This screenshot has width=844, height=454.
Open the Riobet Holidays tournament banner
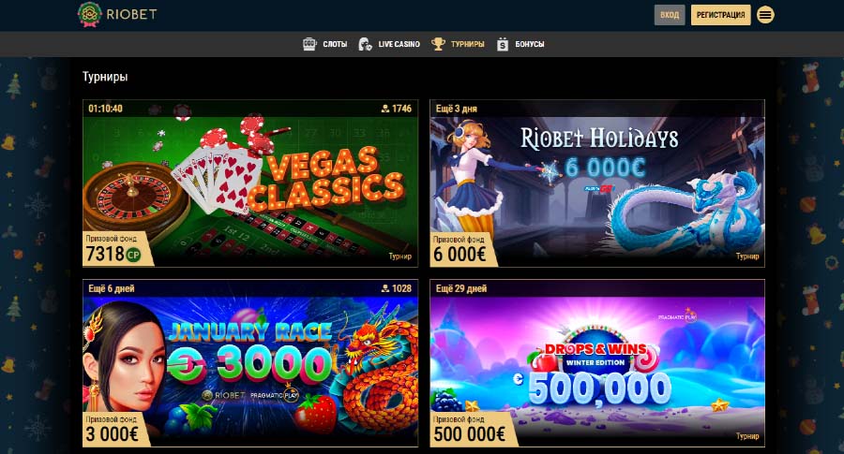pyautogui.click(x=597, y=183)
